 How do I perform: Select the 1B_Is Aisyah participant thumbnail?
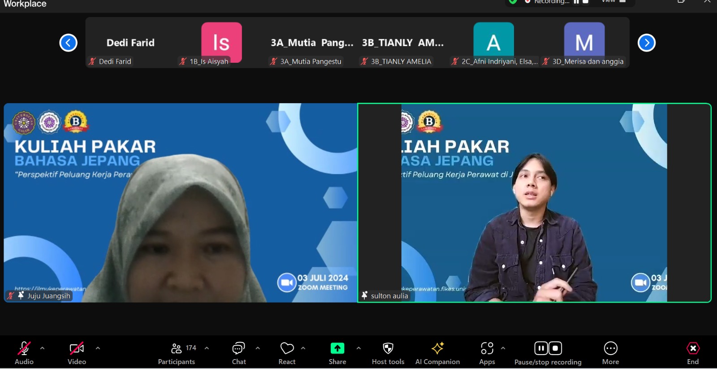click(221, 43)
